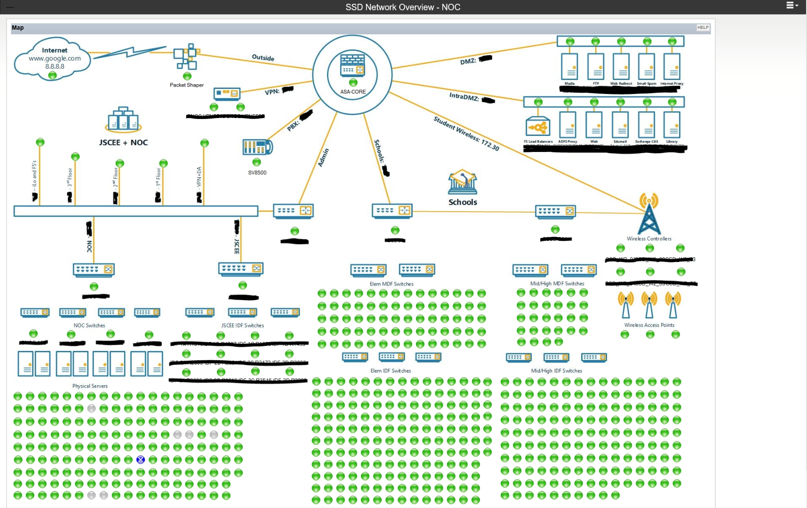Image resolution: width=807 pixels, height=508 pixels.
Task: Click the 'Elem IDF Switches' label
Action: click(x=391, y=371)
